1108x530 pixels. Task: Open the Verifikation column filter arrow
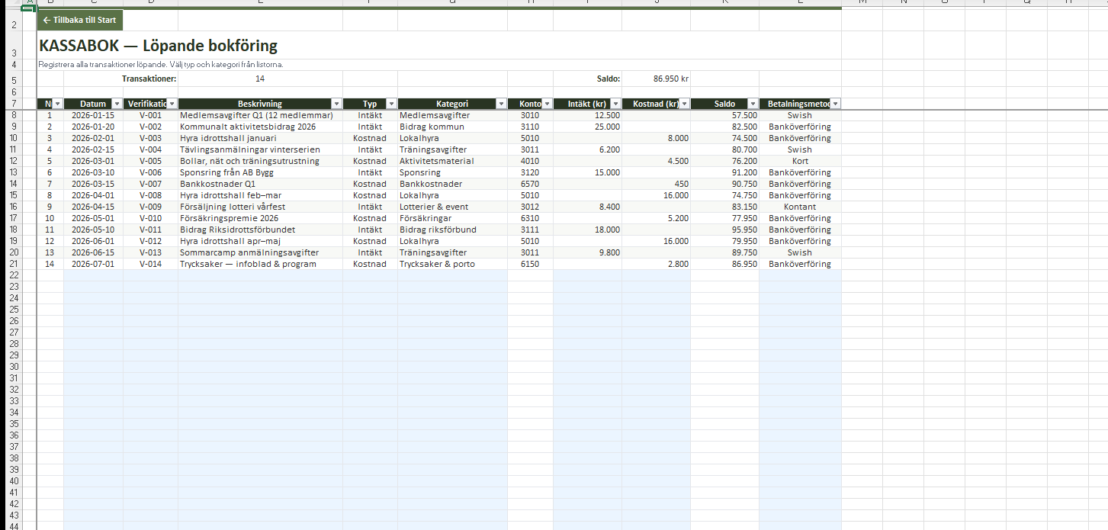pyautogui.click(x=172, y=104)
